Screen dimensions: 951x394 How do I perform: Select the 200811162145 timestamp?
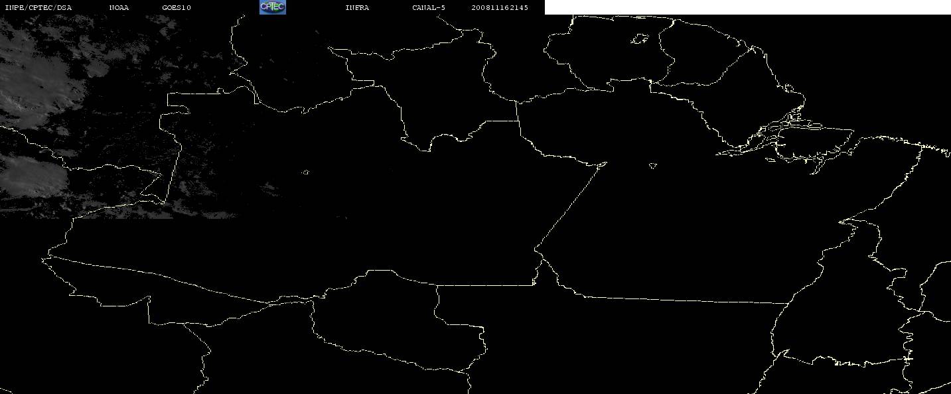click(x=500, y=8)
